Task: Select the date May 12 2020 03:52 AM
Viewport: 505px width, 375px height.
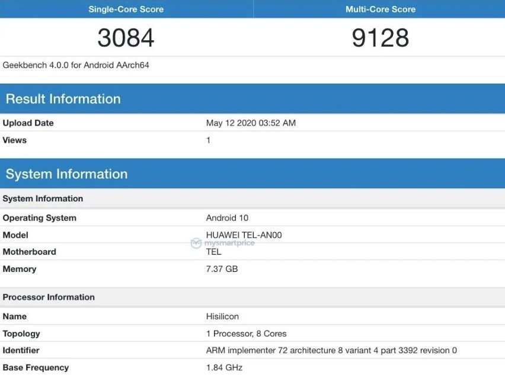Action: click(x=251, y=123)
